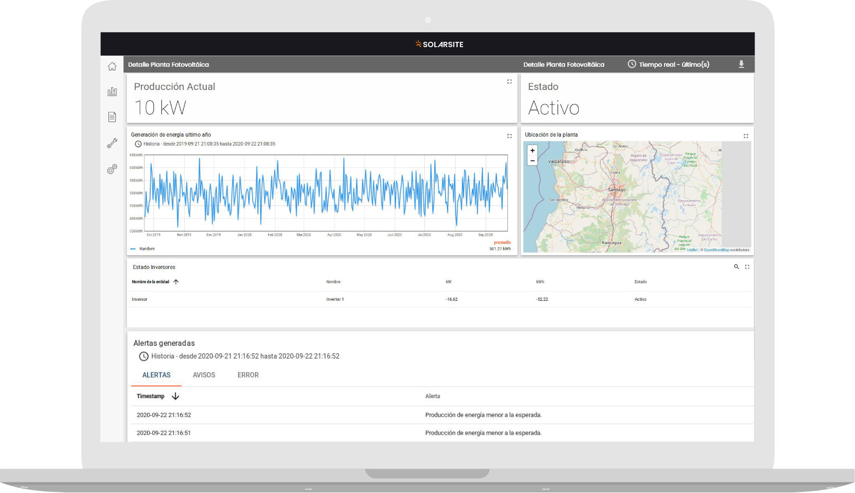Open the wrench maintenance icon

click(112, 143)
